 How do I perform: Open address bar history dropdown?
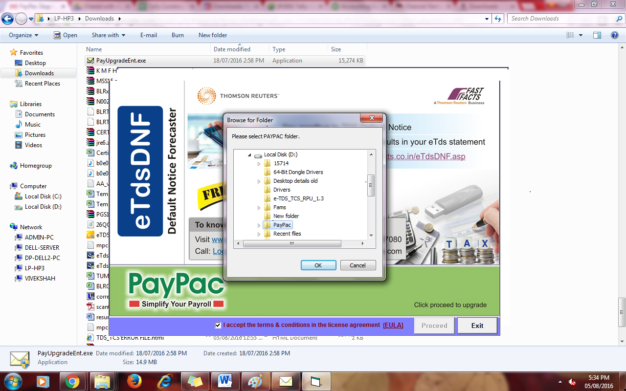pos(487,19)
